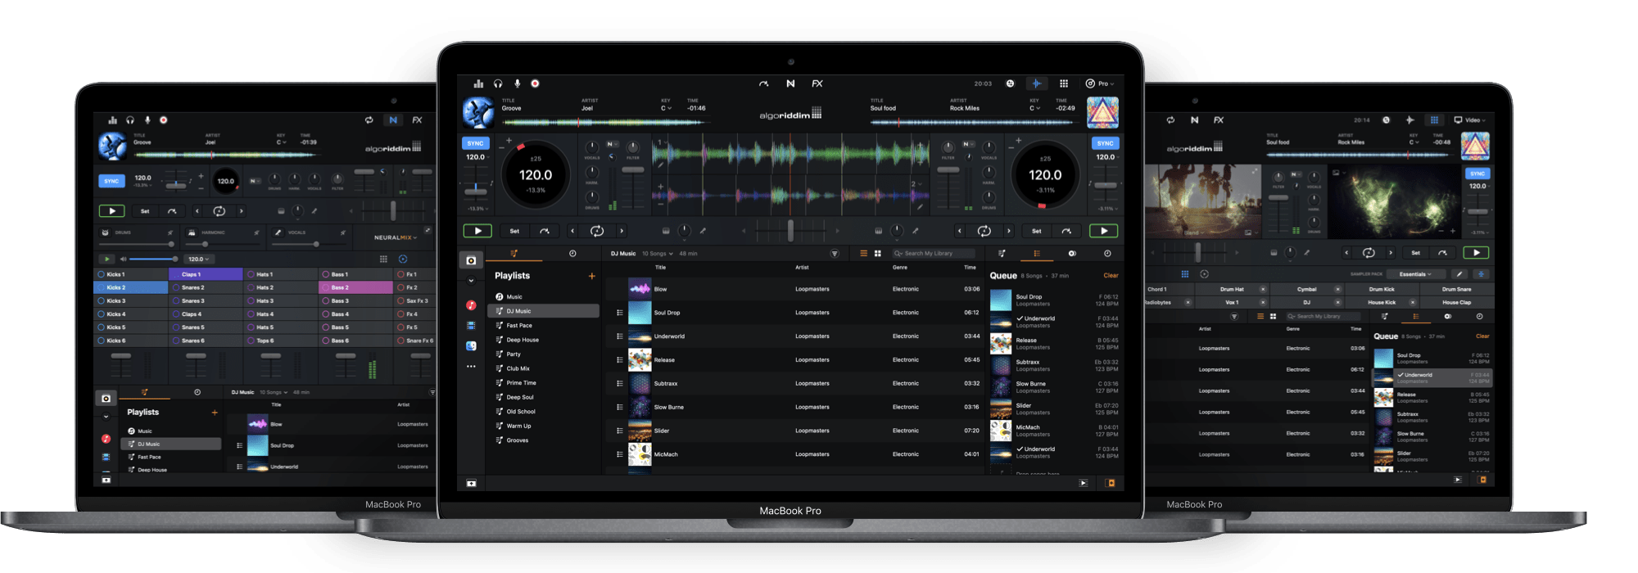Toggle SYNC on the right deck, center screen
Viewport: 1638px width, 573px height.
pyautogui.click(x=1105, y=143)
